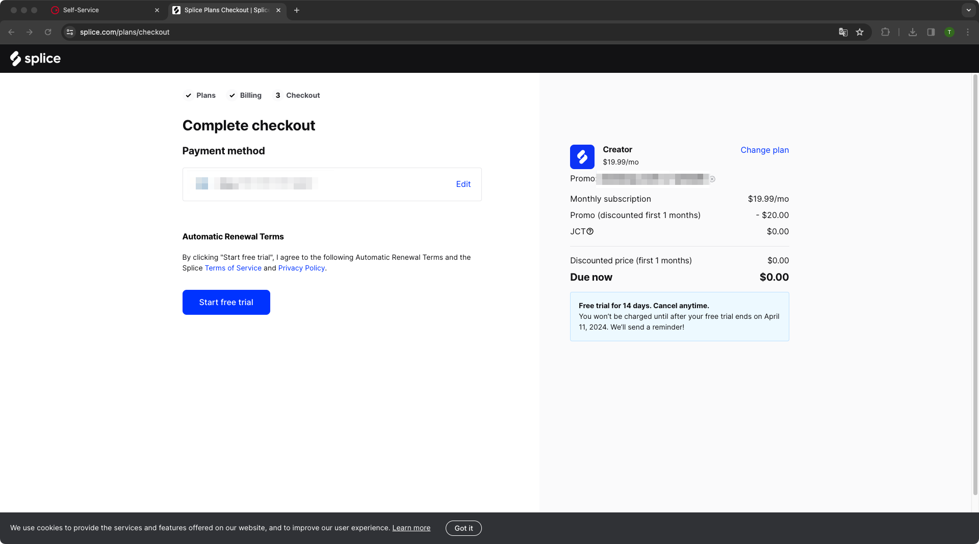Reload the checkout page

48,32
